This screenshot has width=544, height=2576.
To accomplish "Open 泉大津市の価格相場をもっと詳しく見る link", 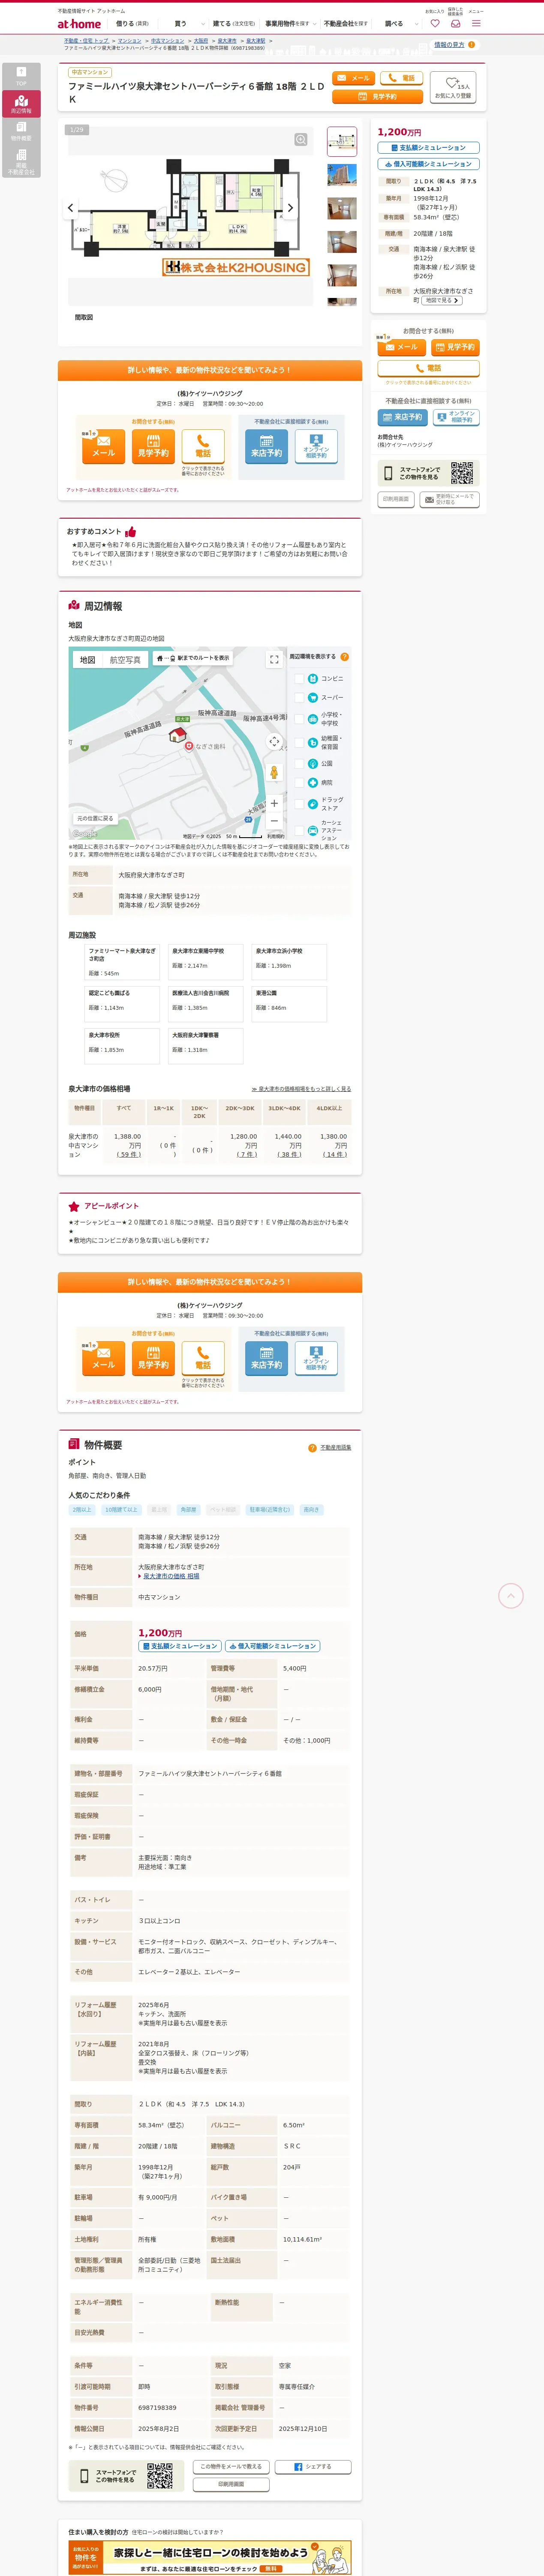I will click(x=301, y=1089).
